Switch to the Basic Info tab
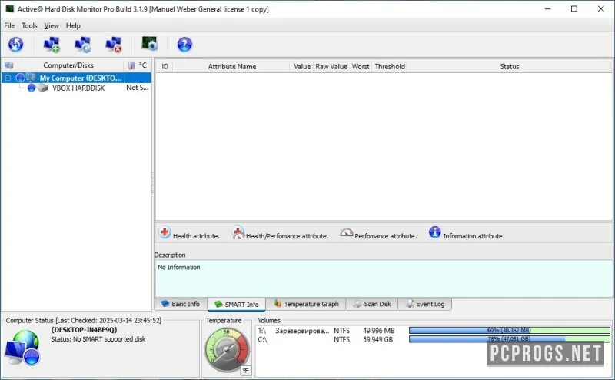This screenshot has width=615, height=380. [x=181, y=304]
